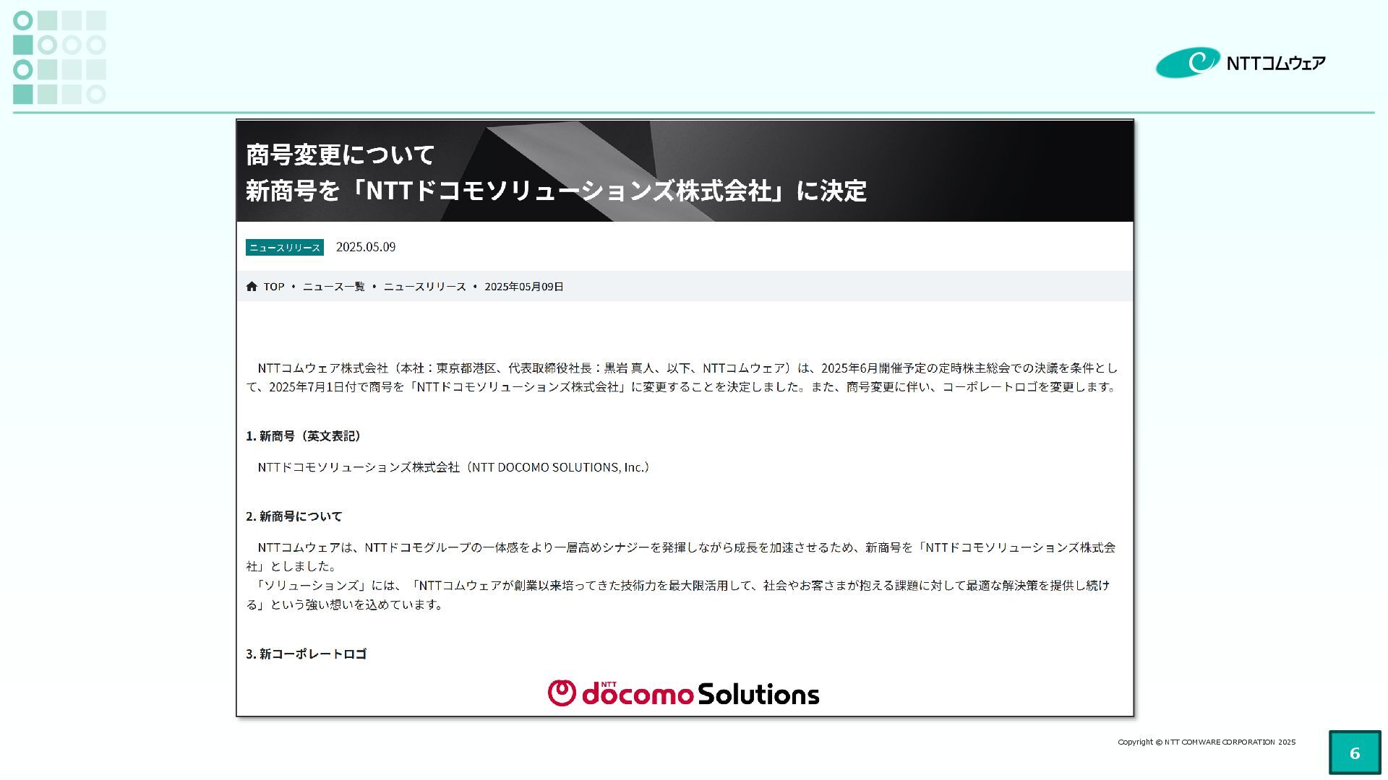Click the page number 6 badge
The width and height of the screenshot is (1388, 780).
[1354, 753]
